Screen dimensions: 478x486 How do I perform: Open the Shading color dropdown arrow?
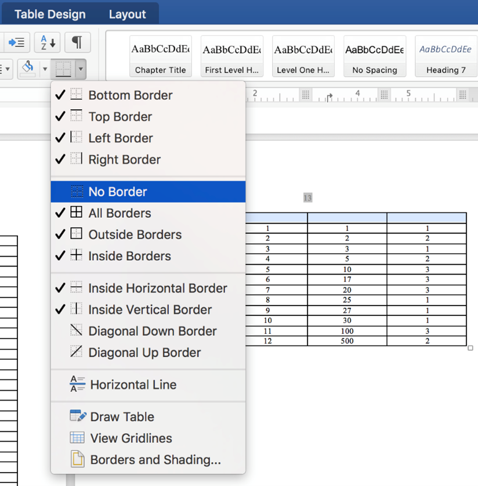45,69
